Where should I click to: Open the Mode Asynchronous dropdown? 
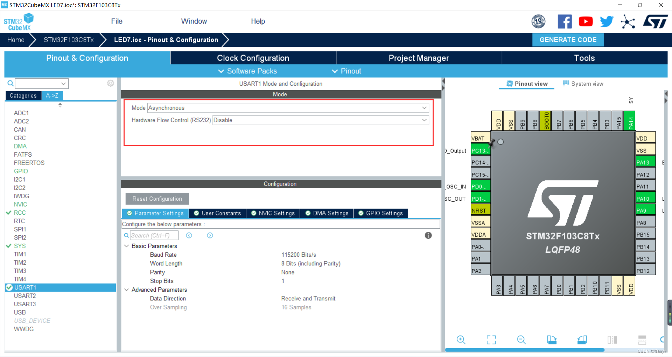pyautogui.click(x=288, y=108)
